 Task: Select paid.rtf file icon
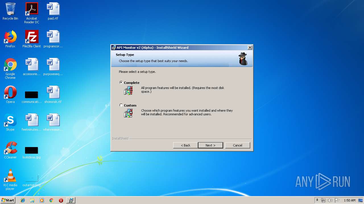pos(53,12)
